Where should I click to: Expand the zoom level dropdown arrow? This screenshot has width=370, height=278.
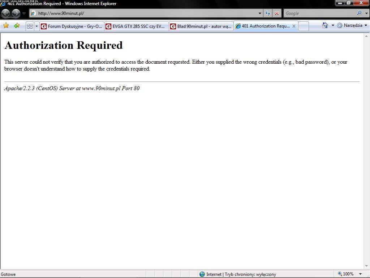[x=360, y=274]
